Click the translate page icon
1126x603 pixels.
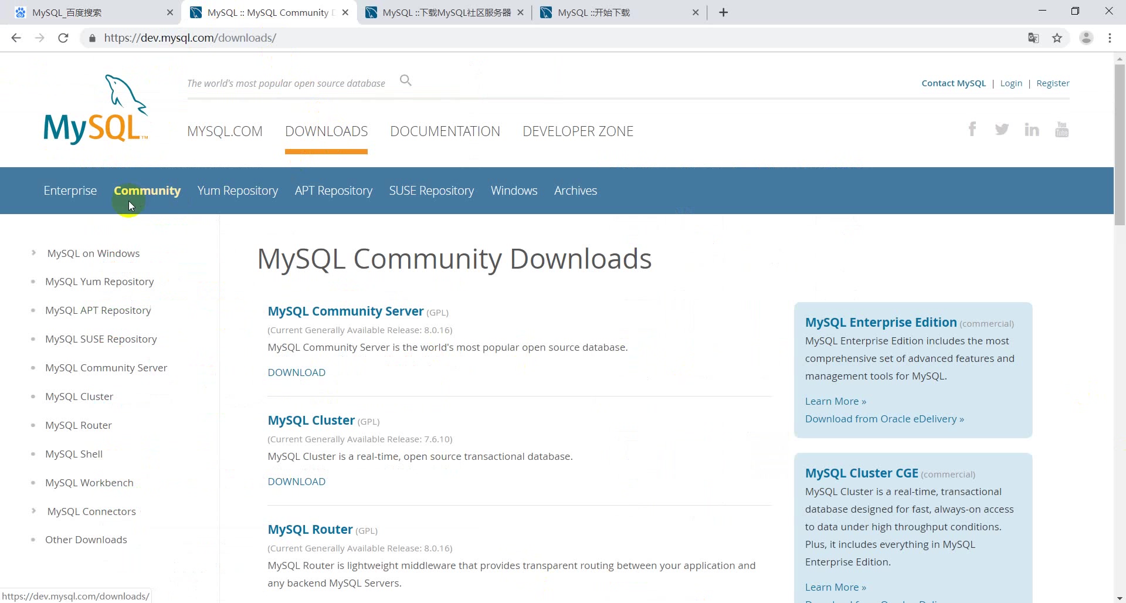coord(1033,38)
